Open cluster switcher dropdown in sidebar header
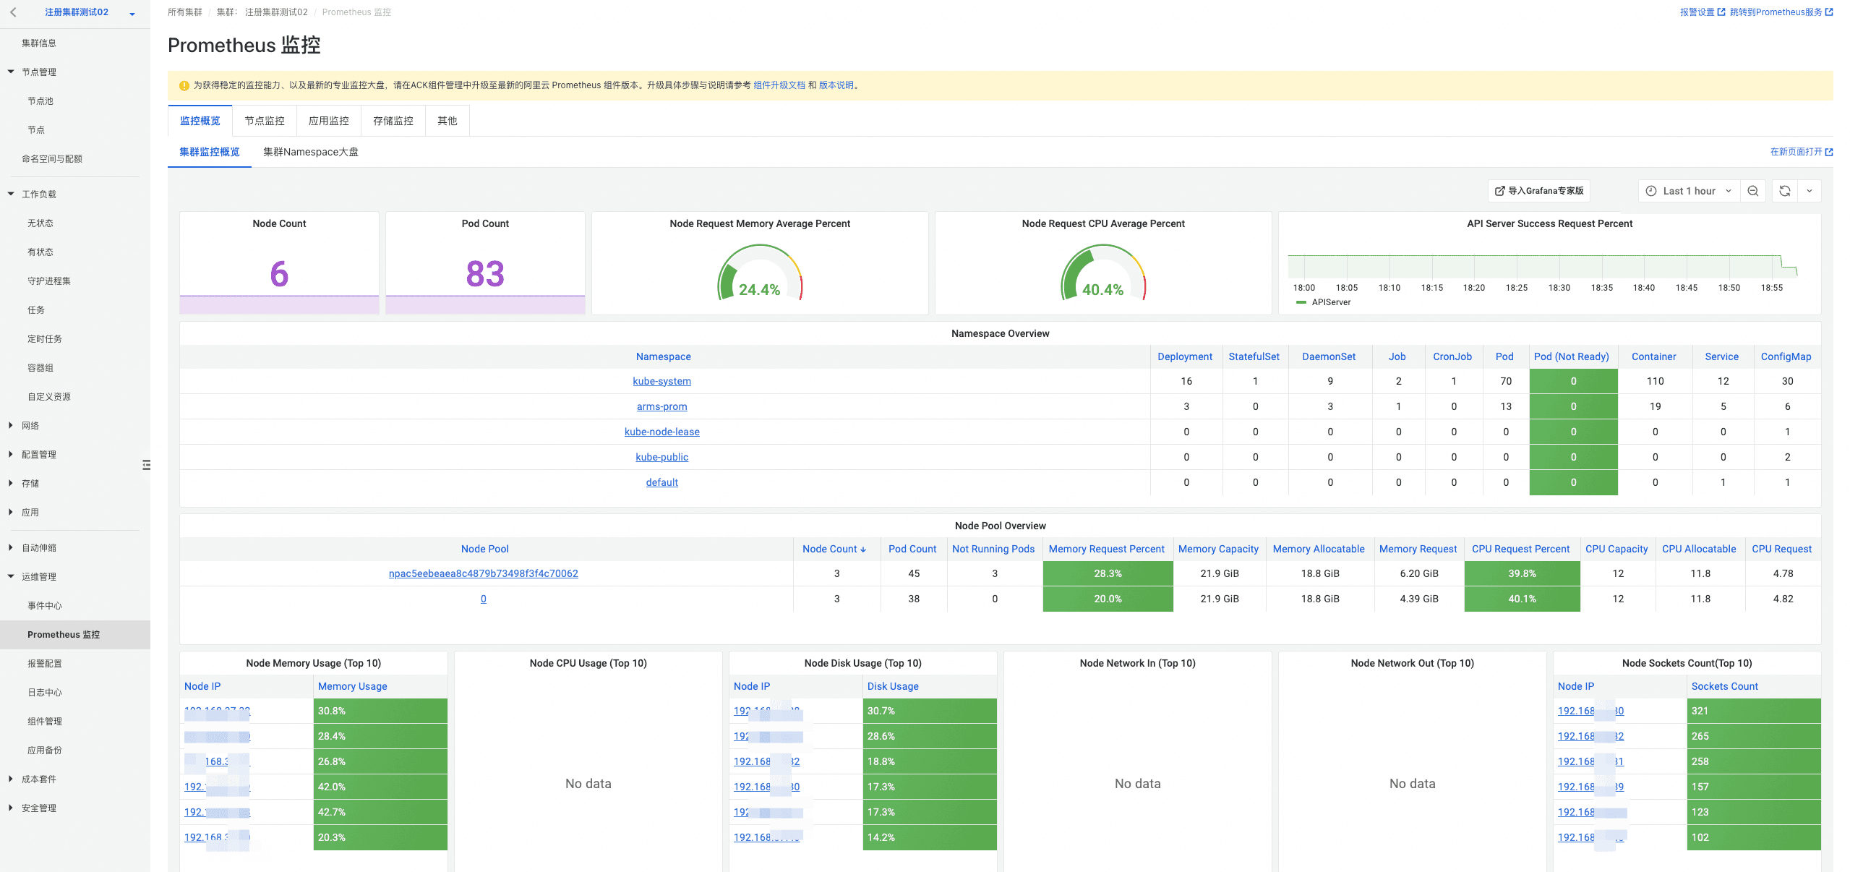Image resolution: width=1850 pixels, height=872 pixels. [x=132, y=13]
